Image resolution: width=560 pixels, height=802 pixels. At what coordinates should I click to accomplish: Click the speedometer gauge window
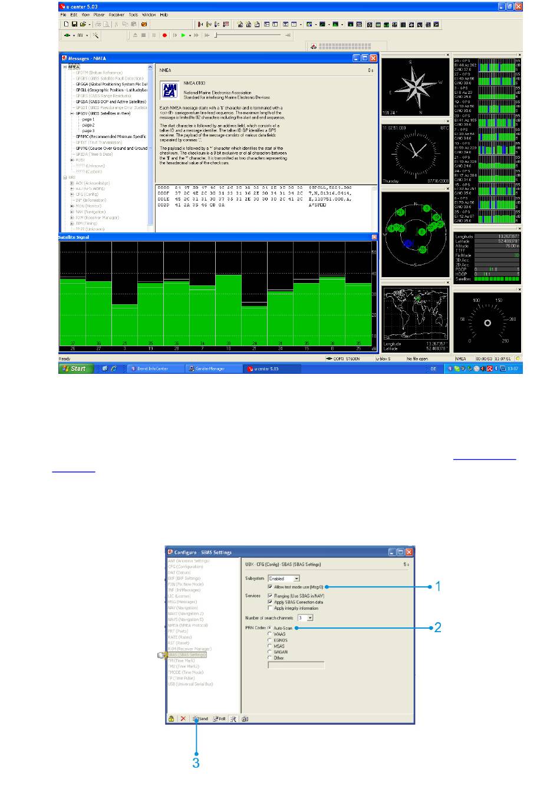click(487, 323)
